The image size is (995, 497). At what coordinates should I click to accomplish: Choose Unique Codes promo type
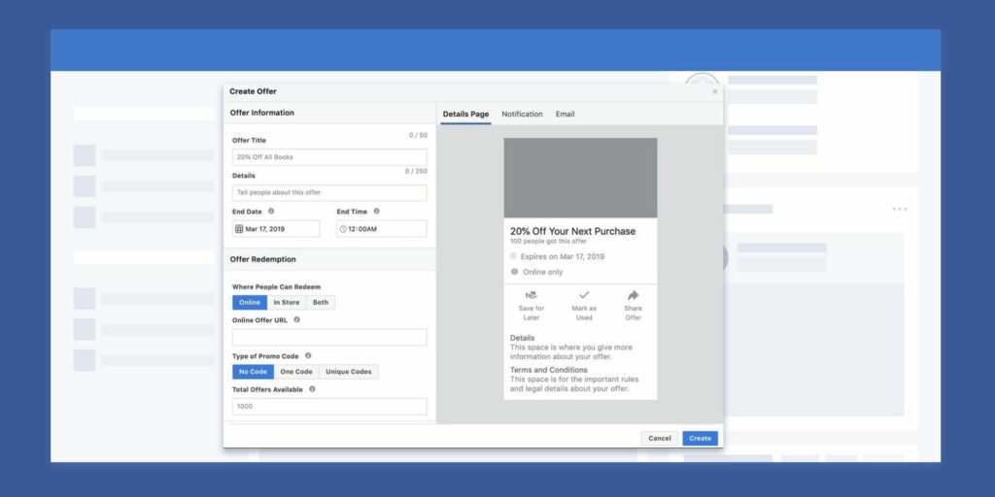click(349, 372)
